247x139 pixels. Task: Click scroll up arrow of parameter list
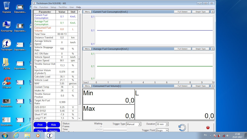(x=80, y=12)
